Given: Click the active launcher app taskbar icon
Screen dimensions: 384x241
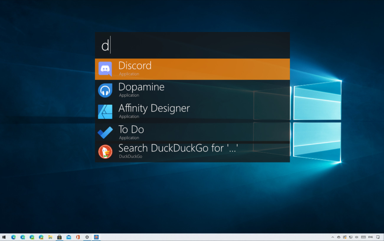Looking at the screenshot, I should (96, 237).
